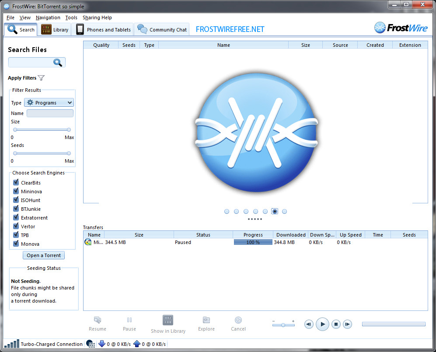
Task: Open the FROSTWIREFREE.NET link
Action: point(230,29)
